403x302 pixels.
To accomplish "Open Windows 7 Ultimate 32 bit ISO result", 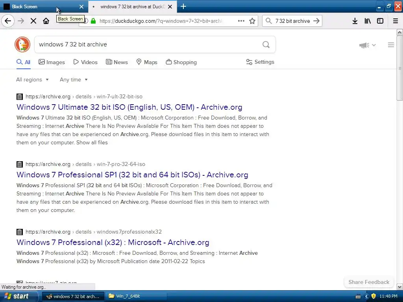I will (x=129, y=107).
